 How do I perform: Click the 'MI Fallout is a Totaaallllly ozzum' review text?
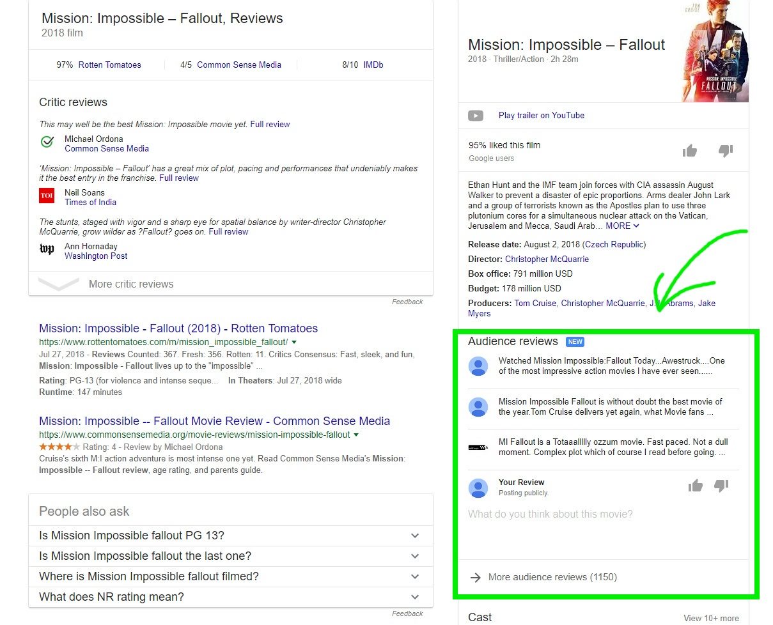click(x=613, y=447)
